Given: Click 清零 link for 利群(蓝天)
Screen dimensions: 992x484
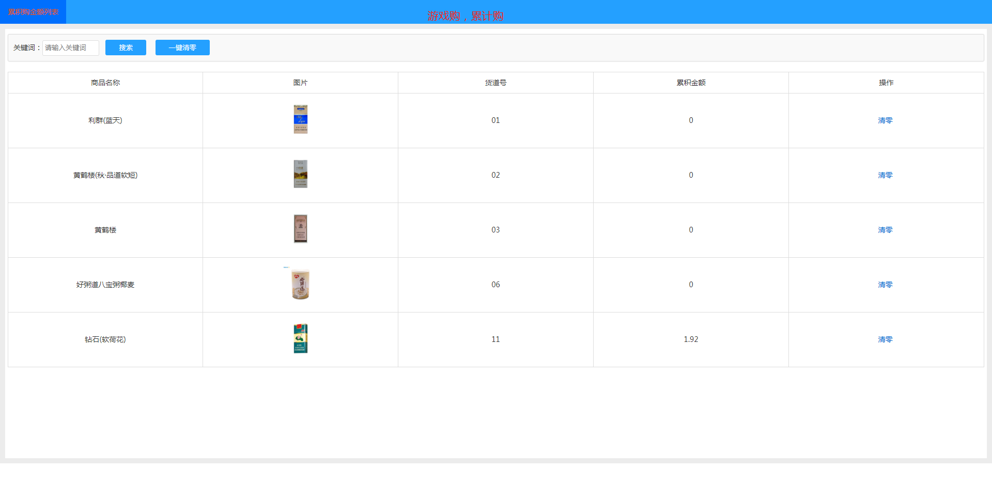Looking at the screenshot, I should (885, 120).
